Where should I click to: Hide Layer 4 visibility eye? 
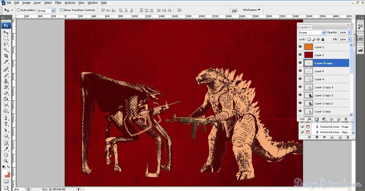pos(300,79)
